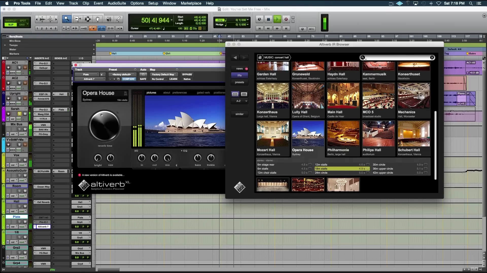The image size is (487, 273).
Task: Open the A-Z sort dropdown
Action: [239, 101]
